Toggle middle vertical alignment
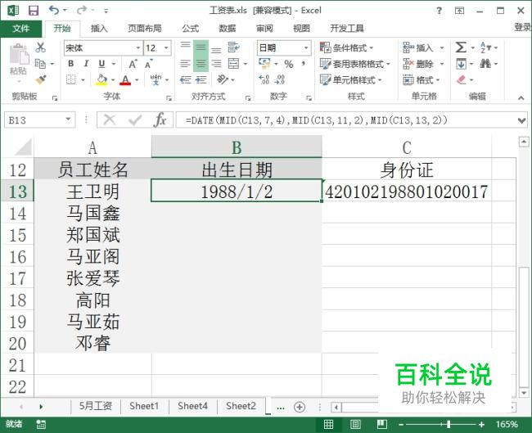Image resolution: width=532 pixels, height=433 pixels. (201, 47)
